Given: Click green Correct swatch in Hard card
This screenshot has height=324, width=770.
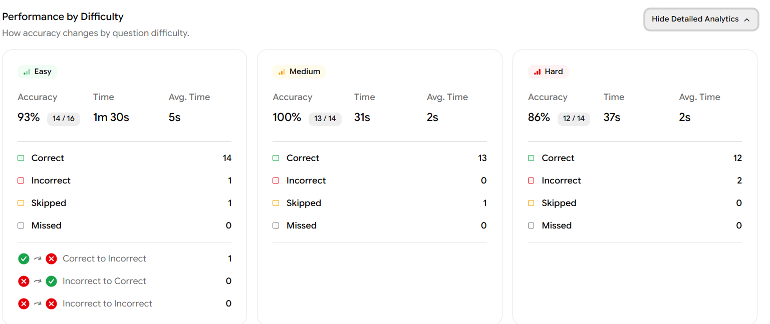Looking at the screenshot, I should [531, 158].
